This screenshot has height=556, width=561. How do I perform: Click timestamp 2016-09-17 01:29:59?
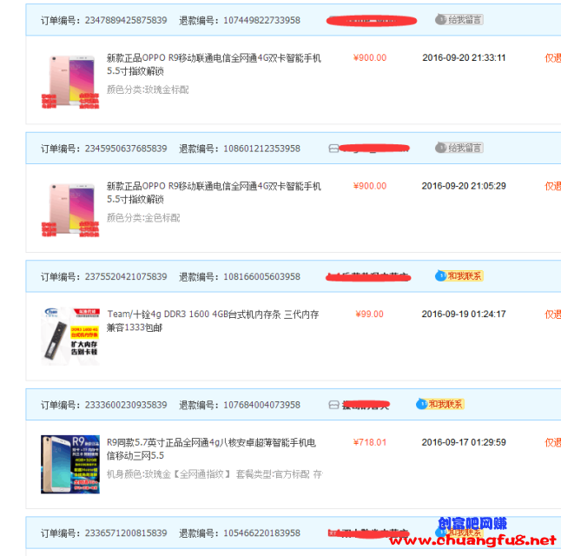pos(464,442)
